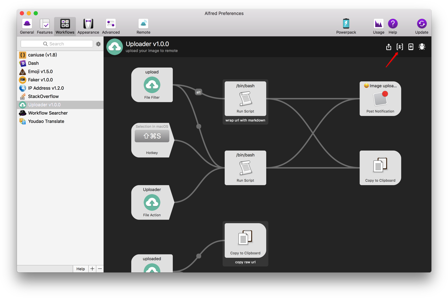Select the Post Notification node
448x298 pixels.
tap(380, 99)
